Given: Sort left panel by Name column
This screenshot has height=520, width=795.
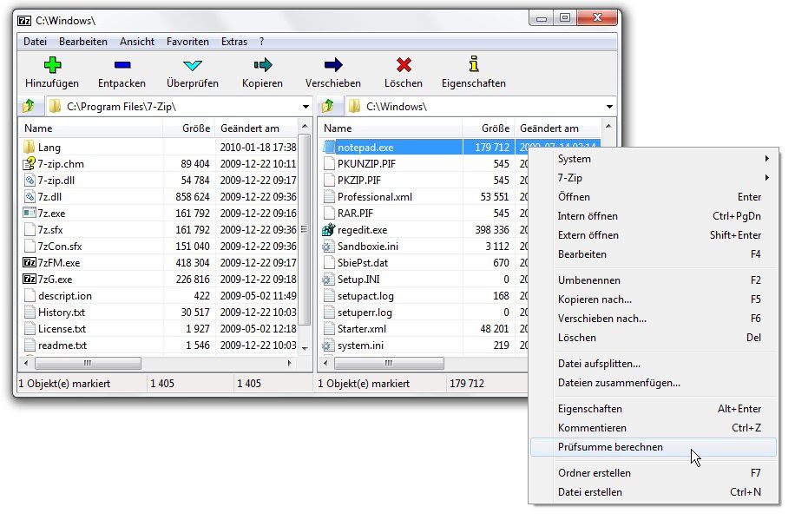Looking at the screenshot, I should tap(91, 128).
